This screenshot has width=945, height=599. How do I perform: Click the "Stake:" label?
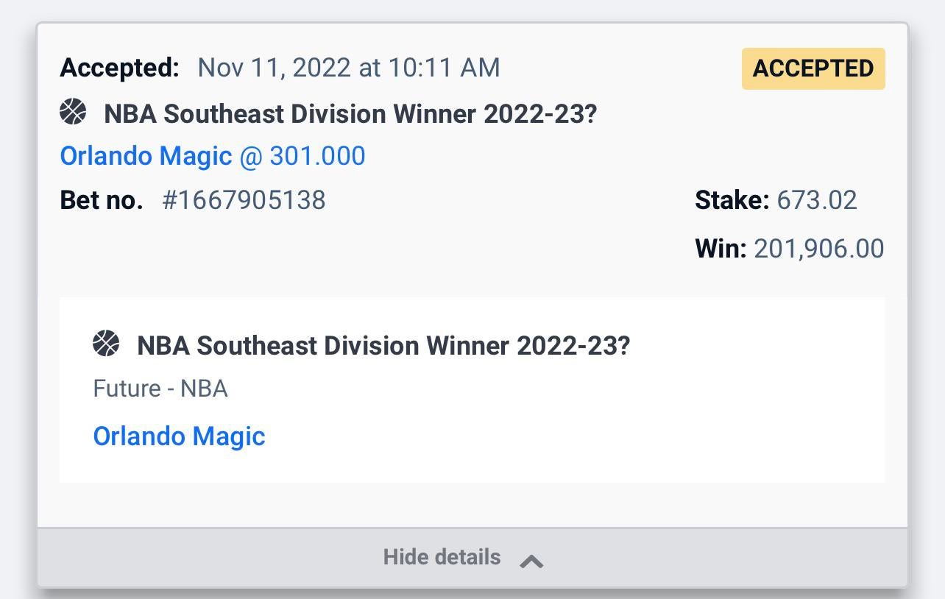click(x=732, y=200)
